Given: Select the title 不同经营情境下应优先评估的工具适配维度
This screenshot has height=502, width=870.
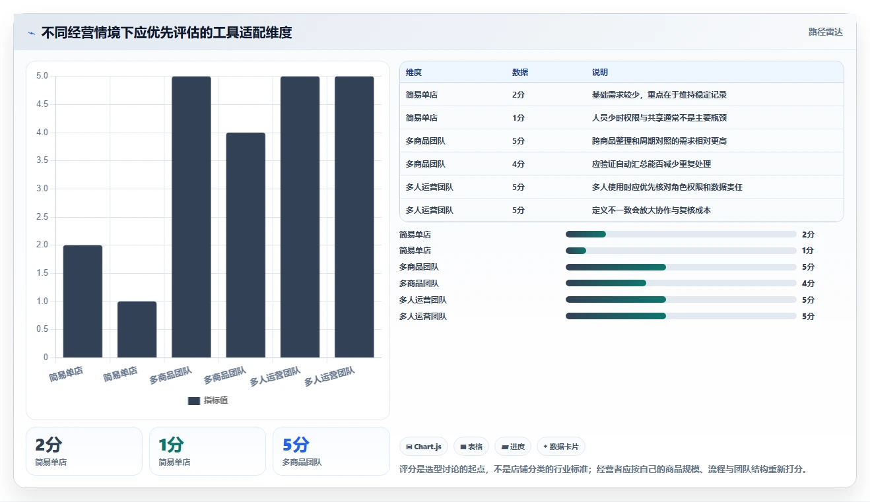Looking at the screenshot, I should pos(166,32).
